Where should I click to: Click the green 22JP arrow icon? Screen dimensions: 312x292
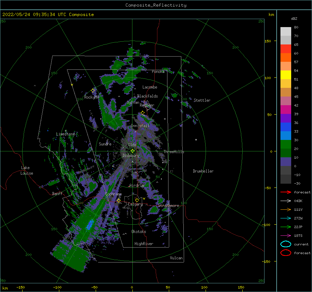286,227
